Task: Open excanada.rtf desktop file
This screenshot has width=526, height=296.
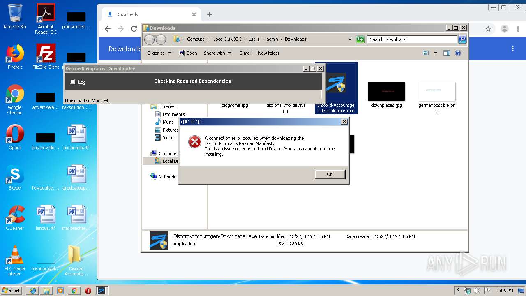Action: tap(76, 137)
